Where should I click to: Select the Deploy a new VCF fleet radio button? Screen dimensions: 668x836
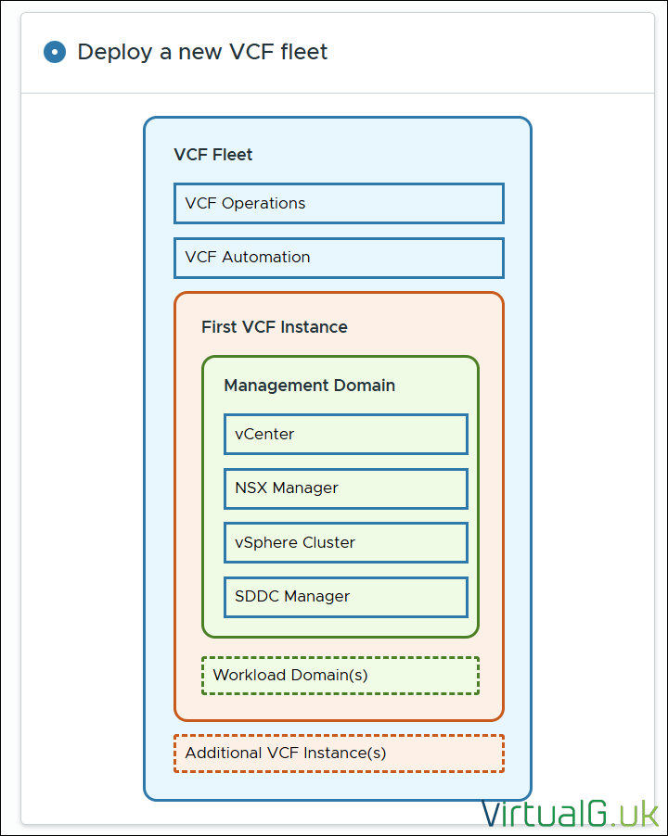coord(55,52)
